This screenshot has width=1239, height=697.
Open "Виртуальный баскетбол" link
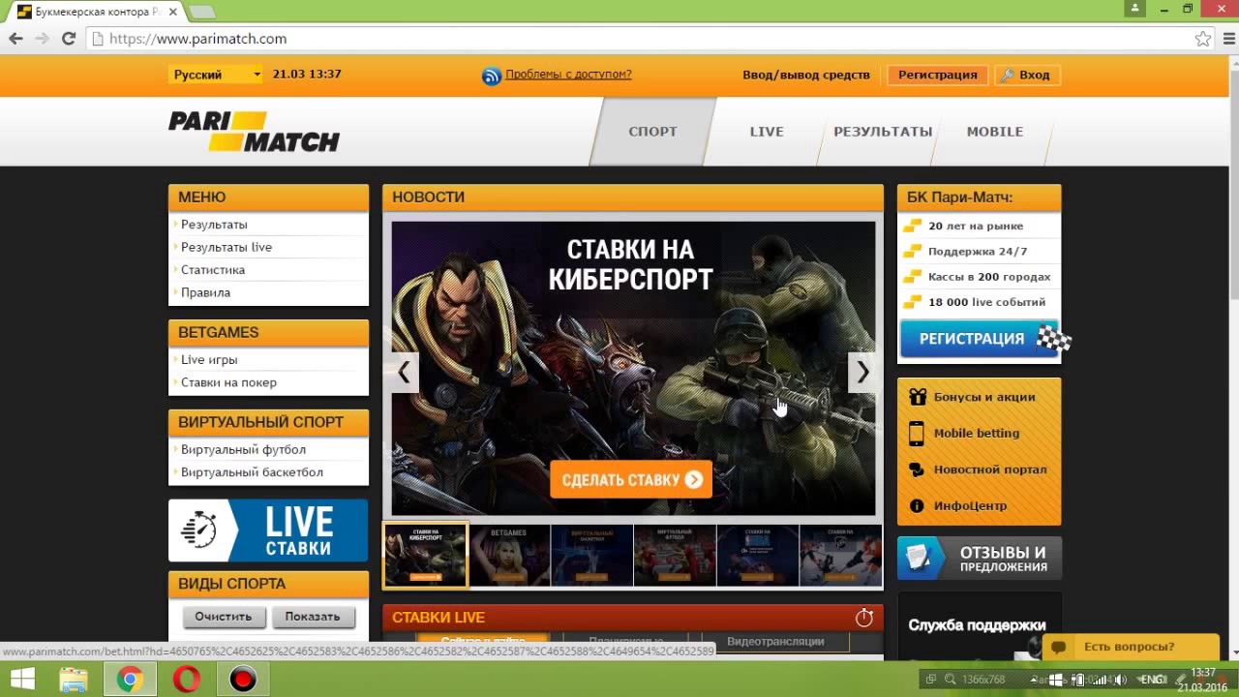click(x=252, y=472)
